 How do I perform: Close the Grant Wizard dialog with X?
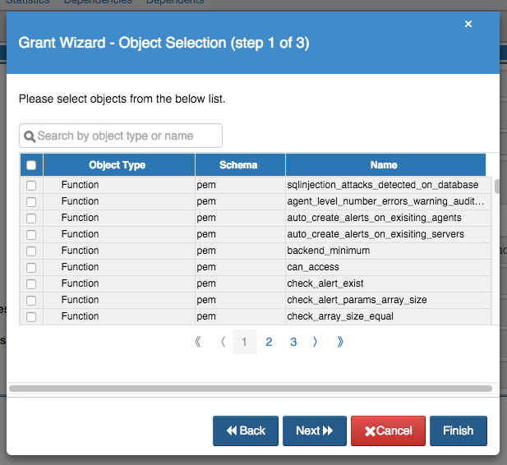pyautogui.click(x=468, y=24)
